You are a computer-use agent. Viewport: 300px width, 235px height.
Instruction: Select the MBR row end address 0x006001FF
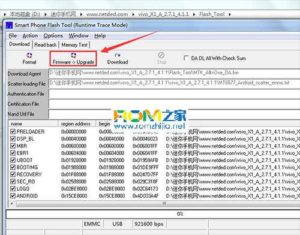click(145, 146)
